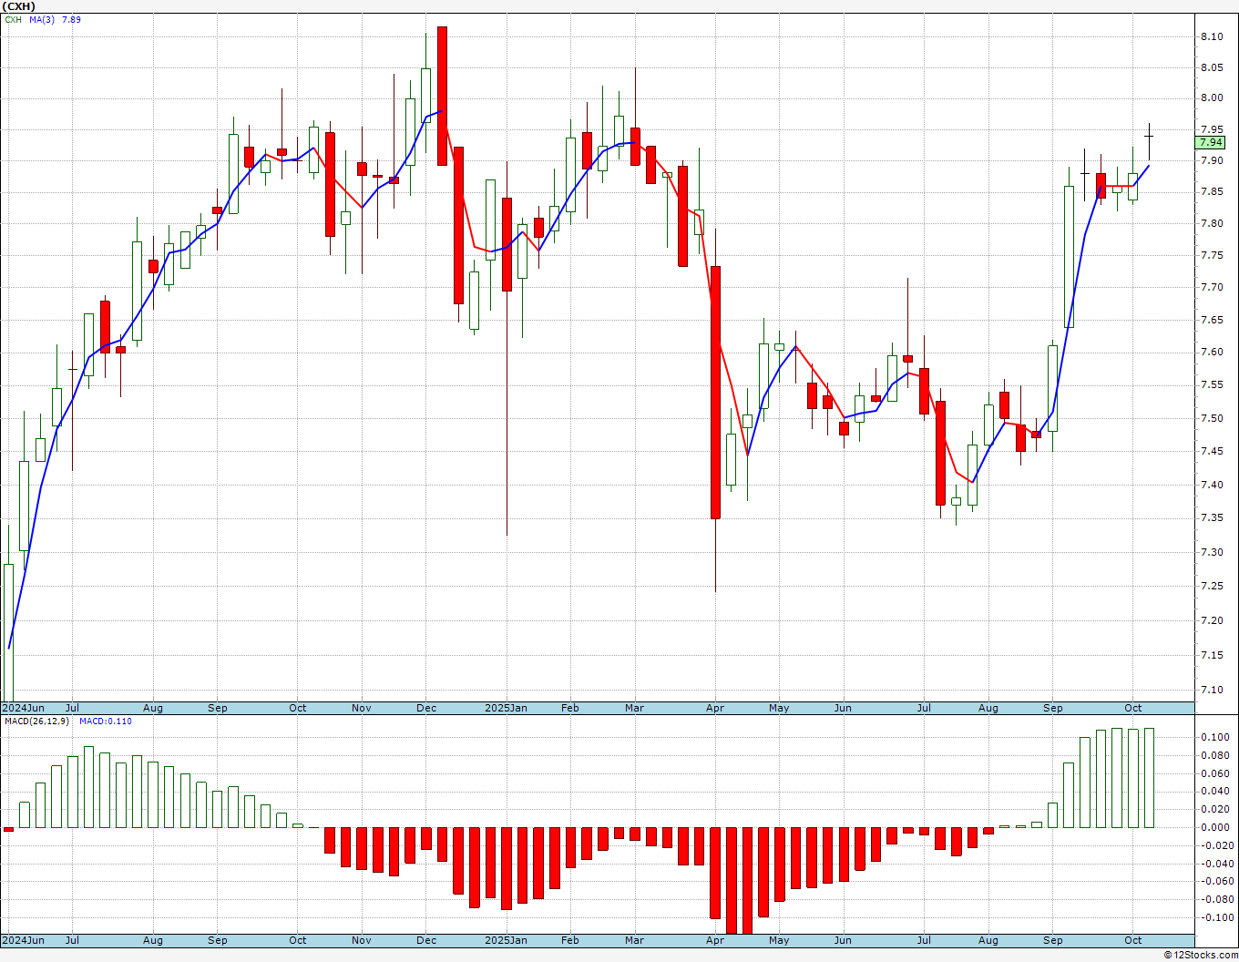Click Nov on the MACD panel date axis

[362, 940]
